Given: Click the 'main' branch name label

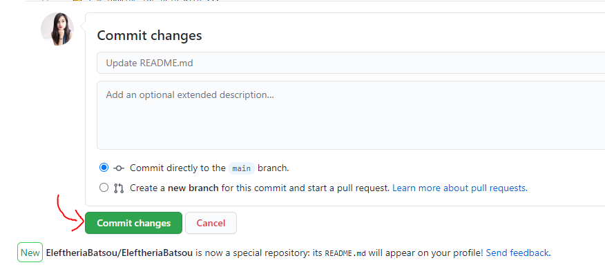Looking at the screenshot, I should pos(241,168).
